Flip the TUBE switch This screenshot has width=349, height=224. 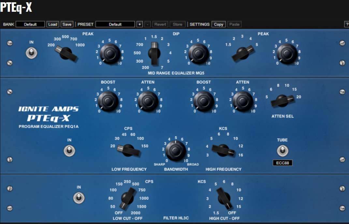pyautogui.click(x=283, y=151)
